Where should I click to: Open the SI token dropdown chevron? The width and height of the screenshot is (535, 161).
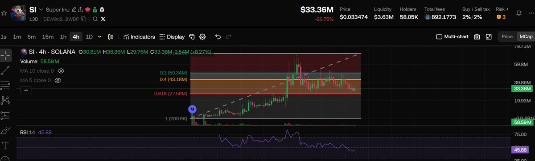click(41, 9)
